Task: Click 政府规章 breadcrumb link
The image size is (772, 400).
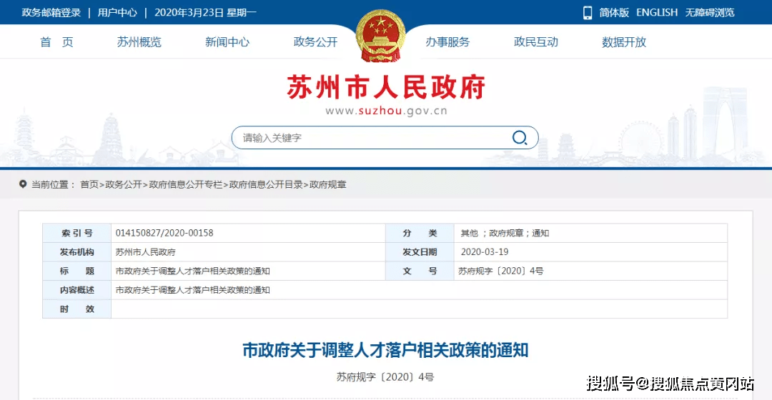Action: point(328,184)
